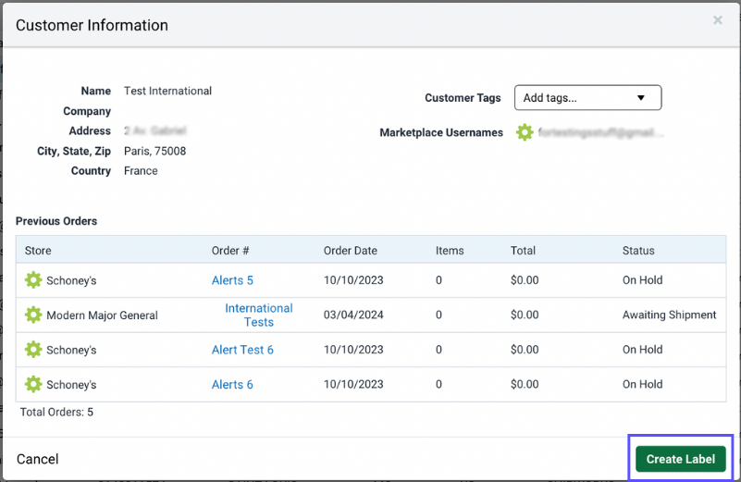Image resolution: width=741 pixels, height=482 pixels.
Task: Open the International Tests order link
Action: pos(258,315)
